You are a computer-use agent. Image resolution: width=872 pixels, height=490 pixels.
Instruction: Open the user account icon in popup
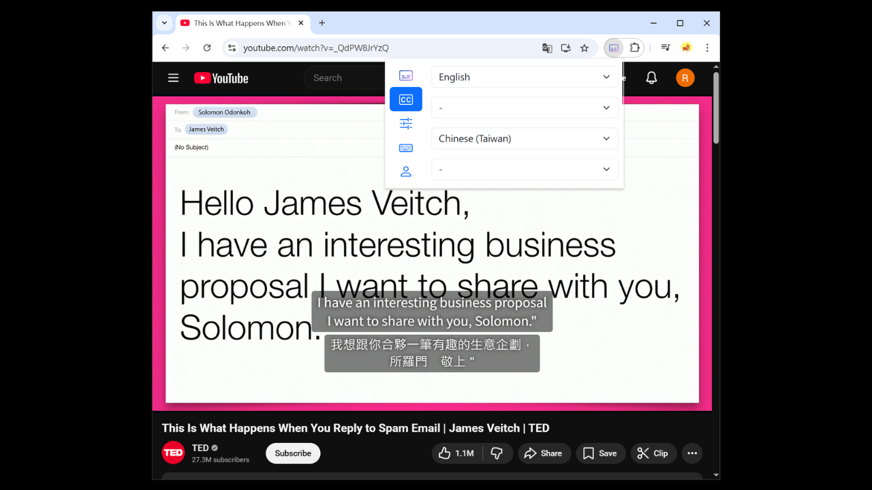[406, 171]
